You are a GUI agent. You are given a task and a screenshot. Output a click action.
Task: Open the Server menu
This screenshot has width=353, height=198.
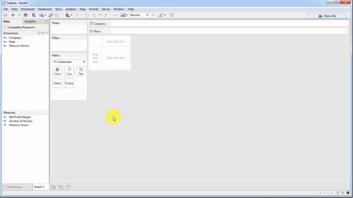coord(106,9)
